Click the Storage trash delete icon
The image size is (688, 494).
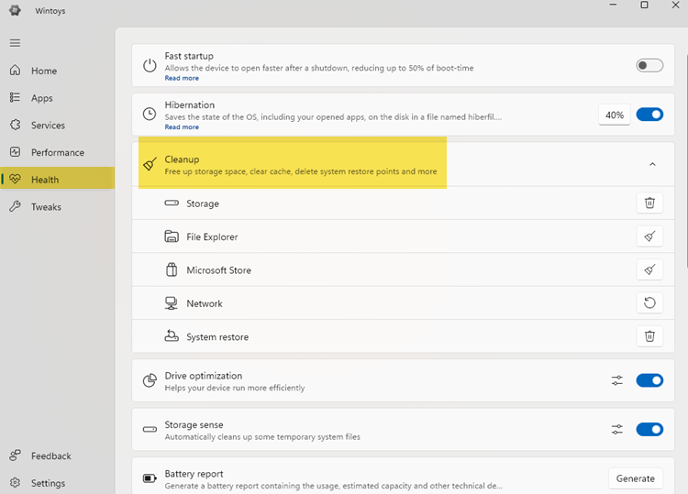tap(649, 203)
